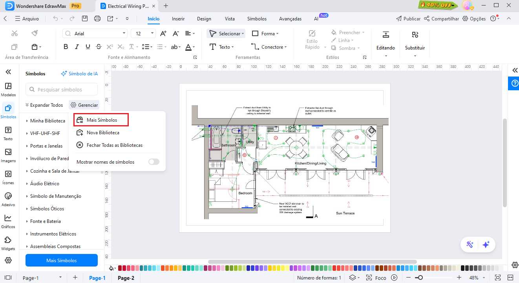The height and width of the screenshot is (283, 519).
Task: Click the Format Painter brush icon
Action: pos(35,33)
